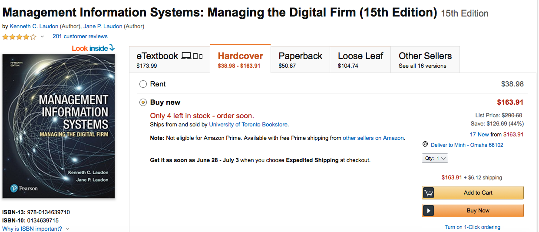Select the Buy new radio button
The width and height of the screenshot is (539, 232).
(x=143, y=103)
